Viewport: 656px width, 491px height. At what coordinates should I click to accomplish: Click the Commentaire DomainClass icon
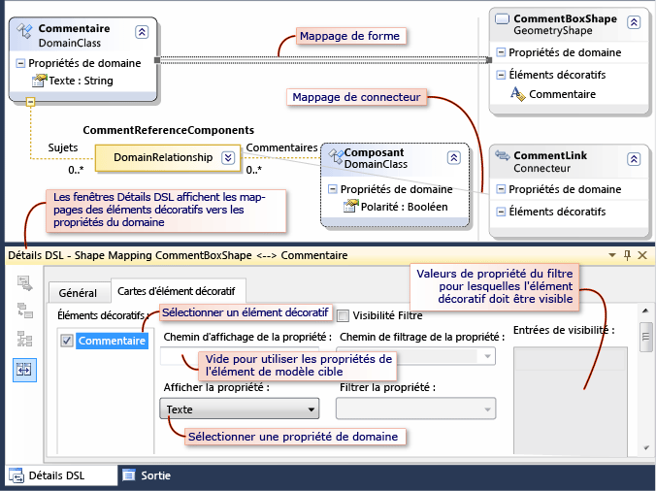click(x=24, y=31)
